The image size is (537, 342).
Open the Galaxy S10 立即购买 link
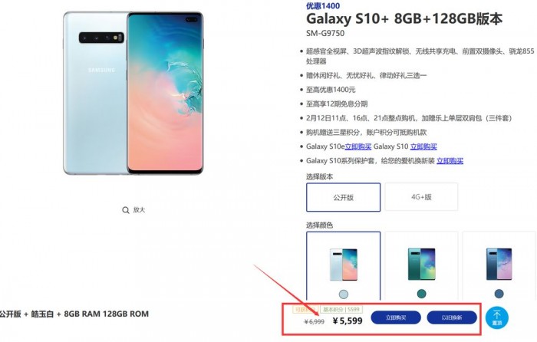[x=423, y=146]
